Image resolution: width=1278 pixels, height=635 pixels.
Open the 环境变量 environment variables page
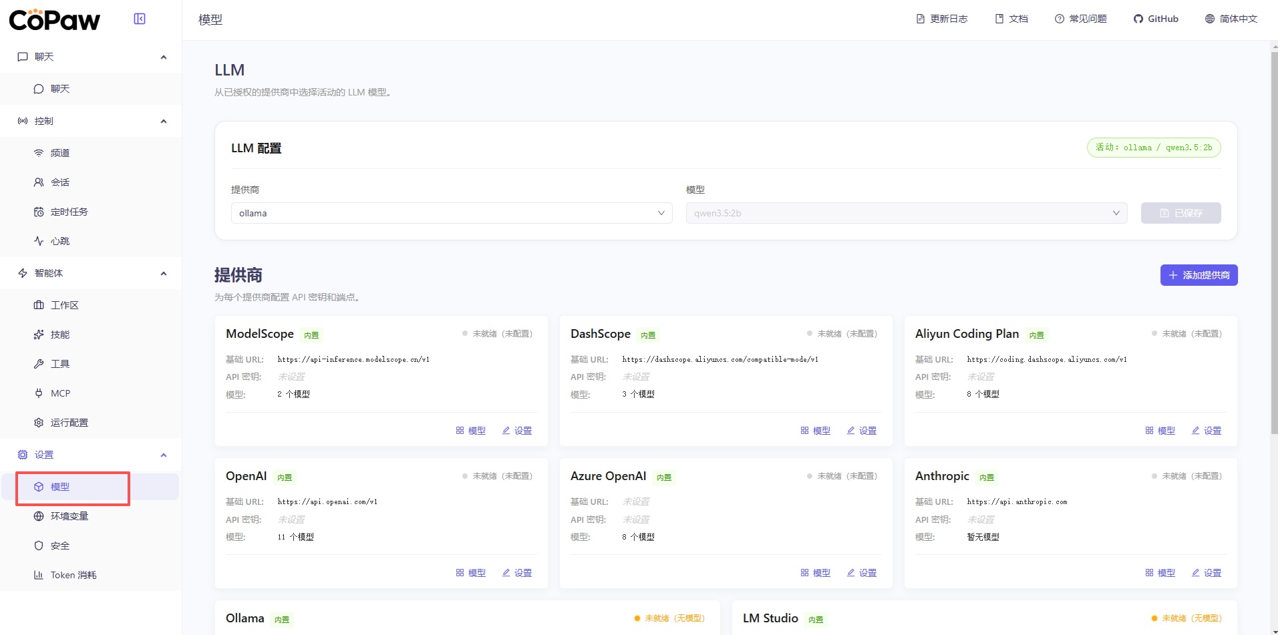pyautogui.click(x=69, y=516)
